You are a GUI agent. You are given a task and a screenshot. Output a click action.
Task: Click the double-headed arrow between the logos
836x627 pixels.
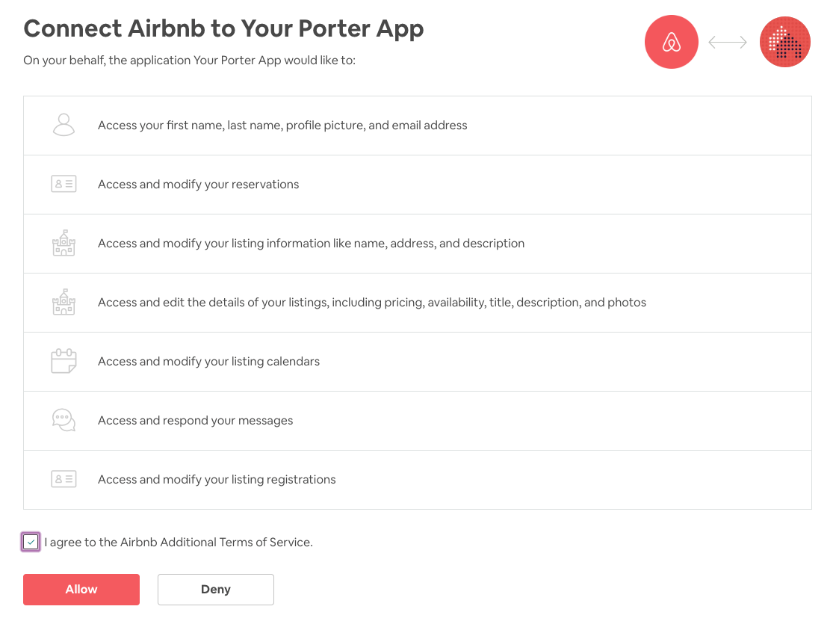coord(727,43)
